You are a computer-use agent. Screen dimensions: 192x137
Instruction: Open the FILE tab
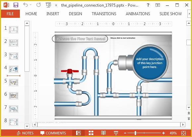click(x=10, y=14)
